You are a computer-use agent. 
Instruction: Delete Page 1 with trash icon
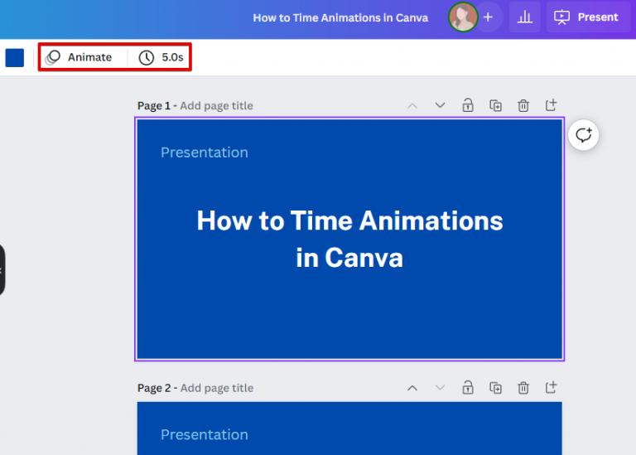click(523, 105)
